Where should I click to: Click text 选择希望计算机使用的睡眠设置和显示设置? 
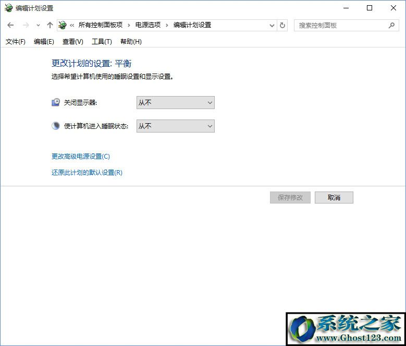coord(113,77)
